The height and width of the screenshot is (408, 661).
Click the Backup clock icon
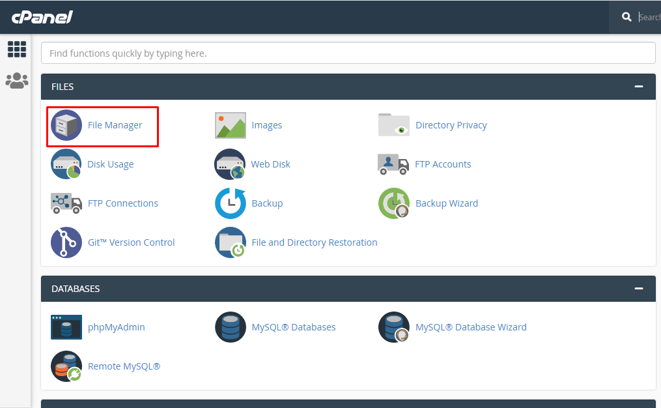click(230, 203)
